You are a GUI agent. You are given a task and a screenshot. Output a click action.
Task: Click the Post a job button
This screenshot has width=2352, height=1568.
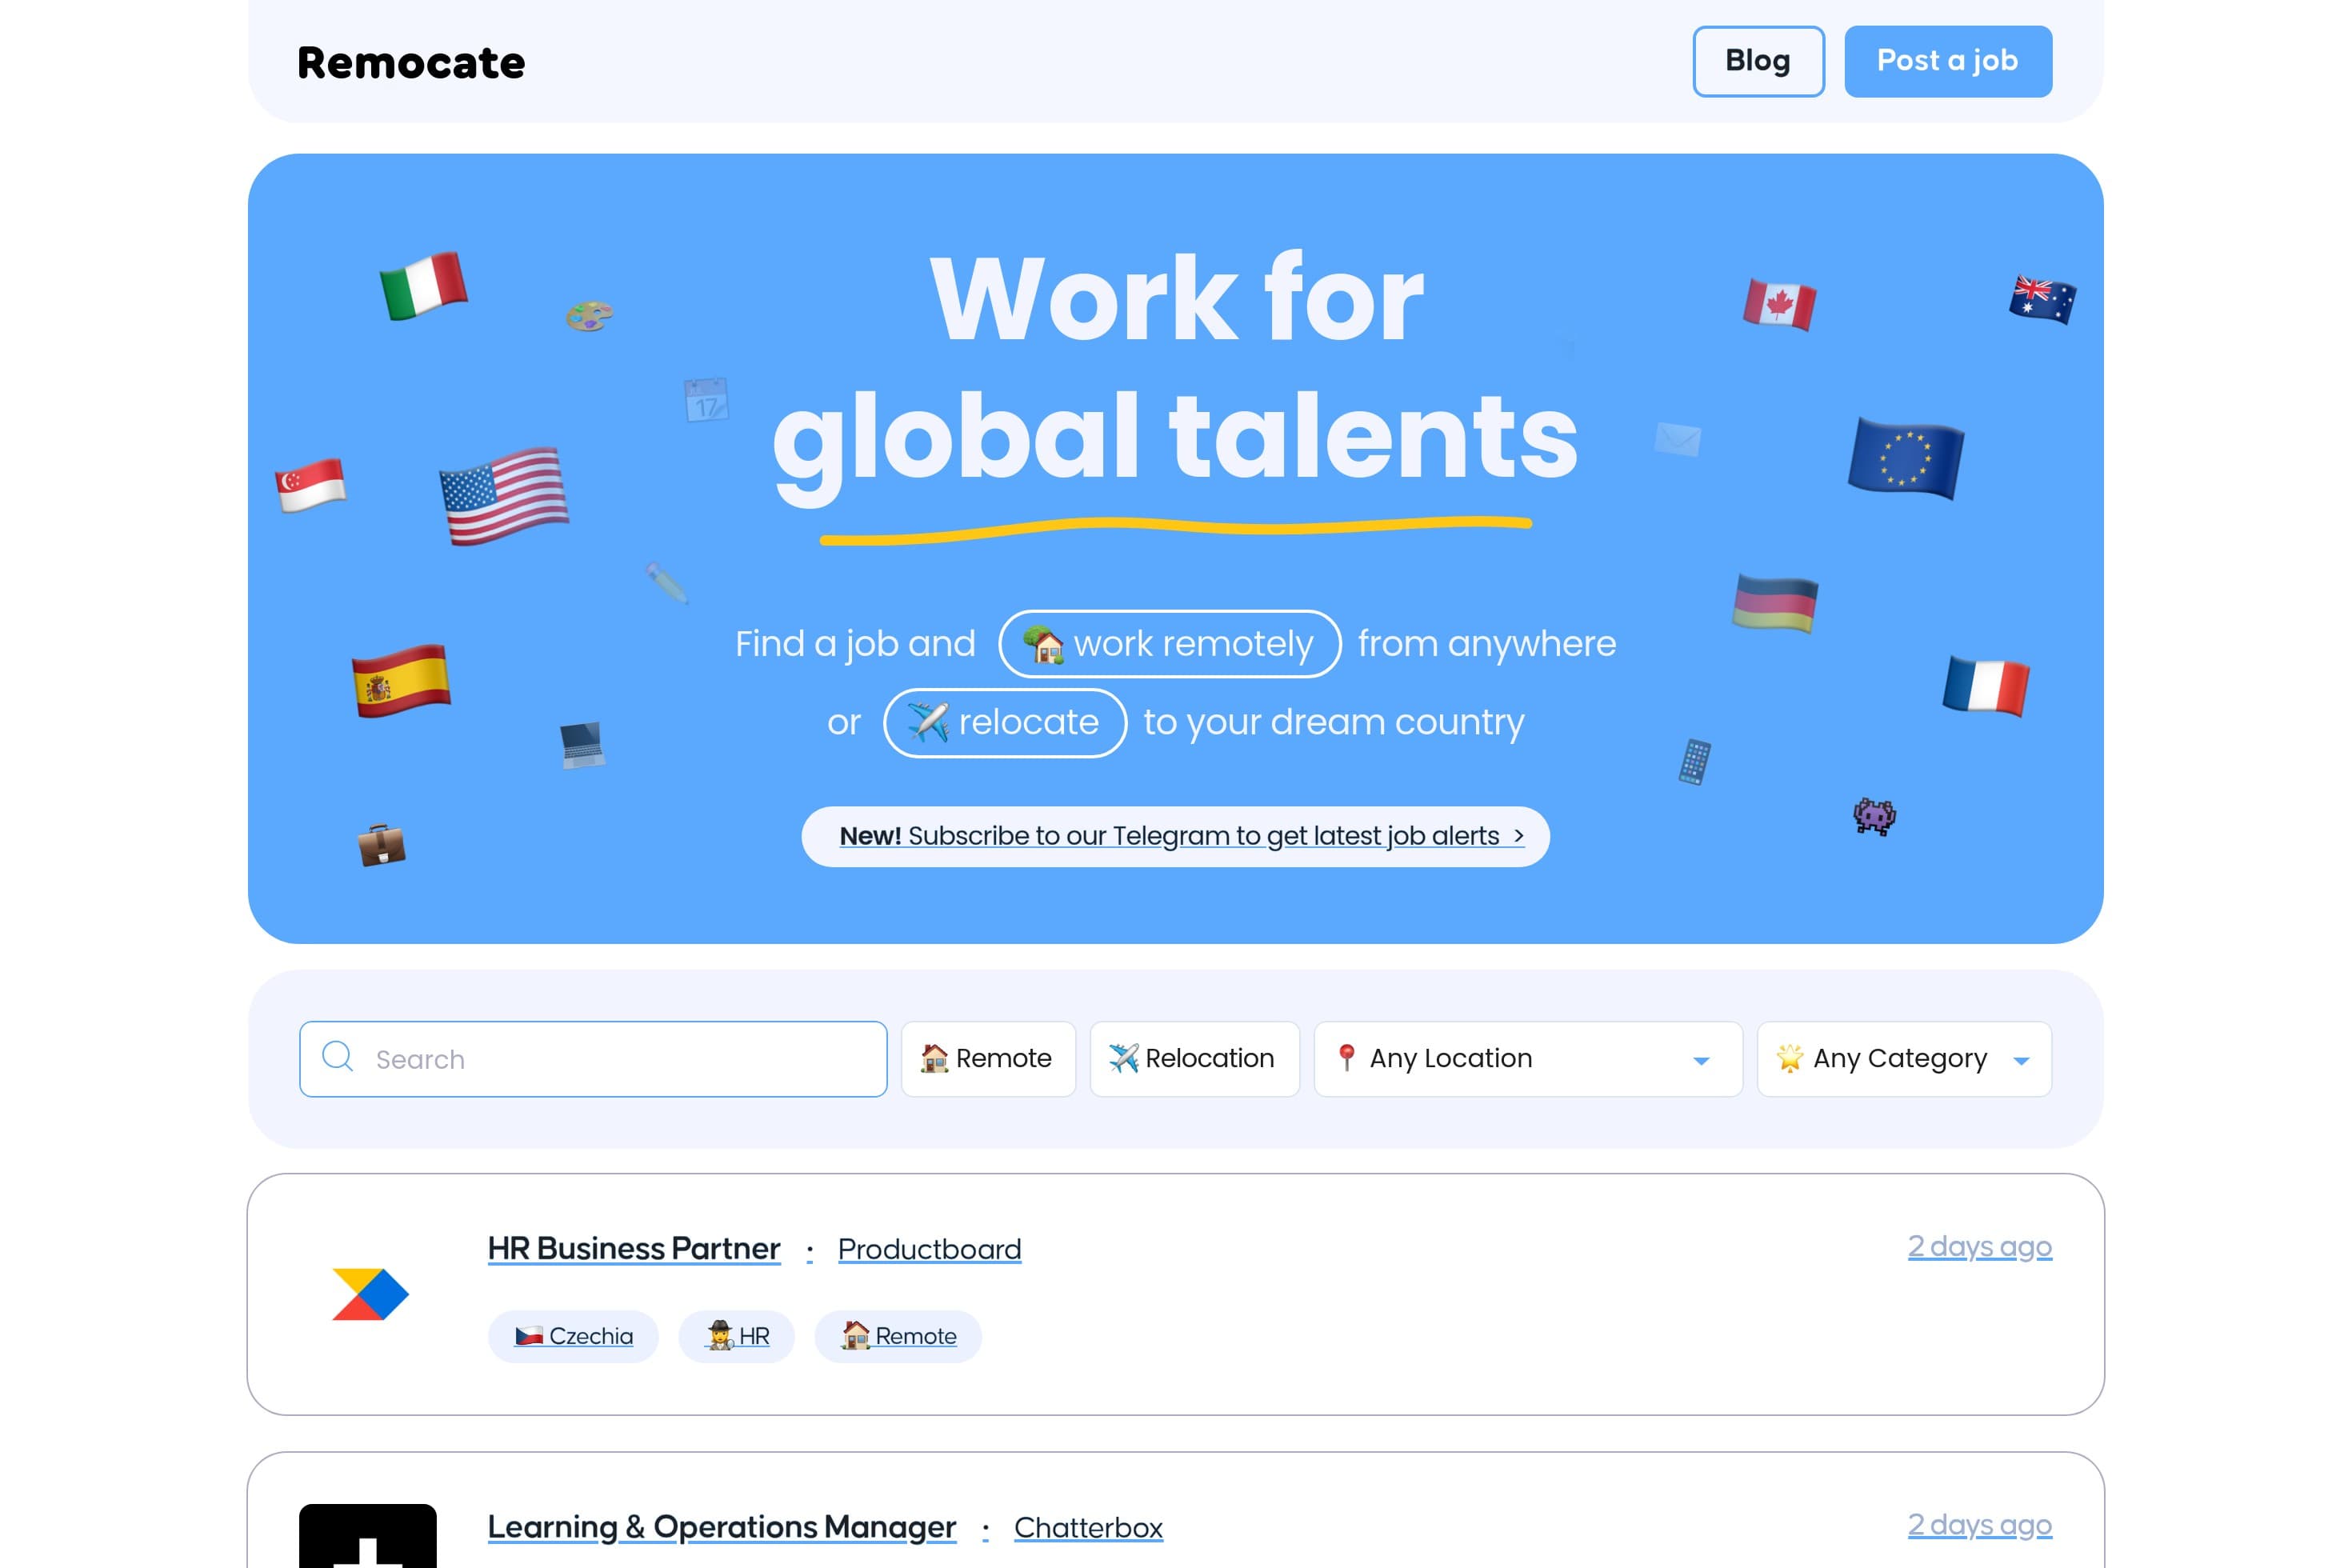(1947, 61)
